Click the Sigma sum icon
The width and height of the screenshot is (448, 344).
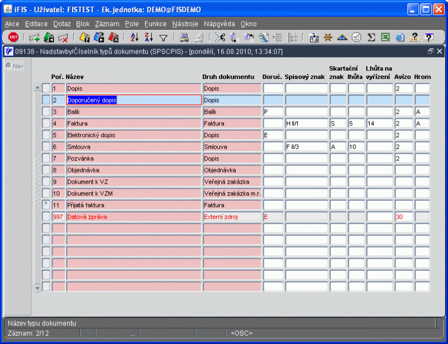371,38
